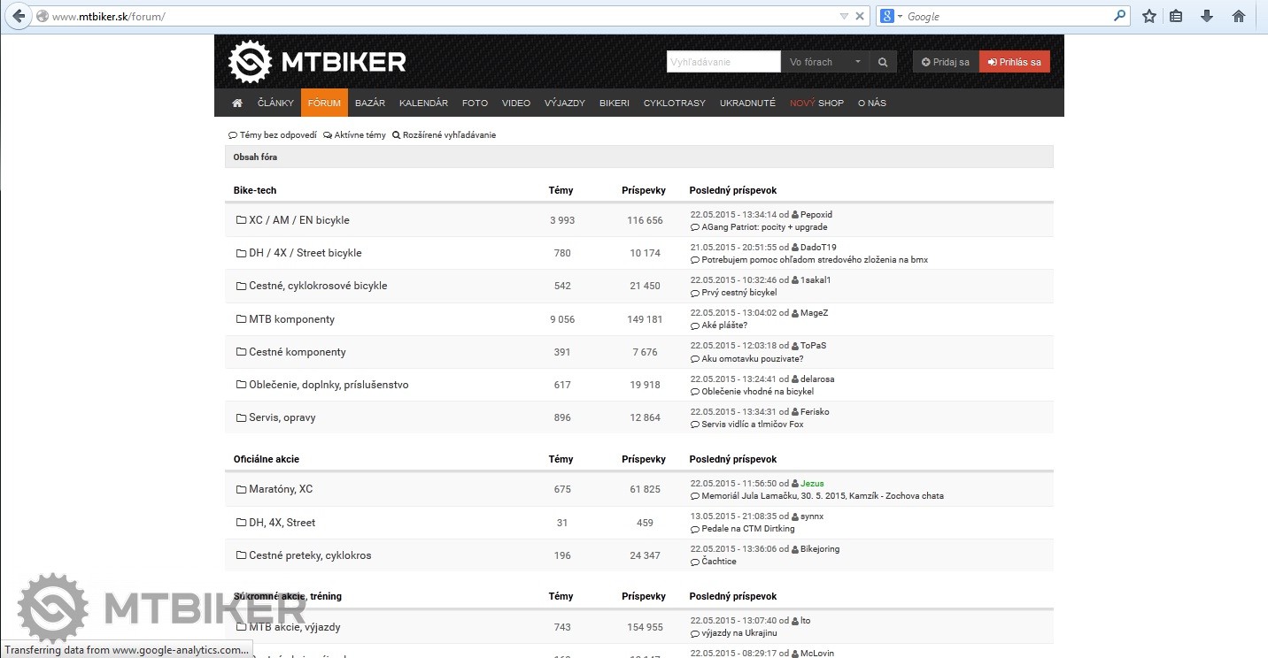Stop loading with the X button

coord(860,16)
